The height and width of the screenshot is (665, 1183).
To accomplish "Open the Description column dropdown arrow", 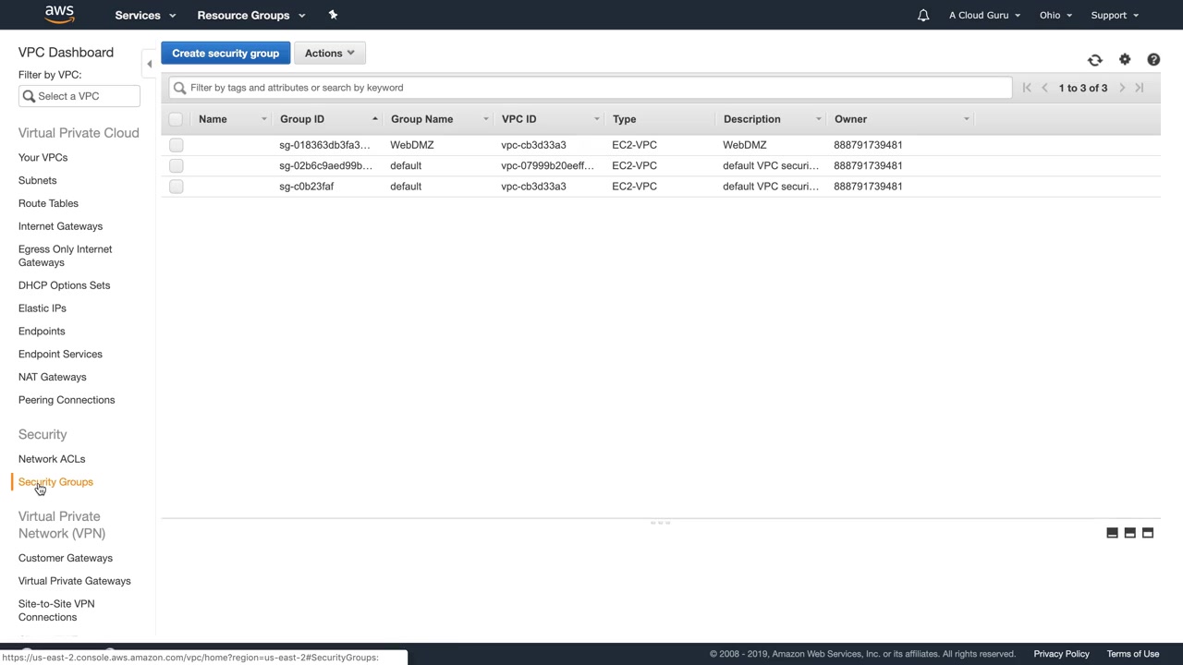I will [818, 119].
